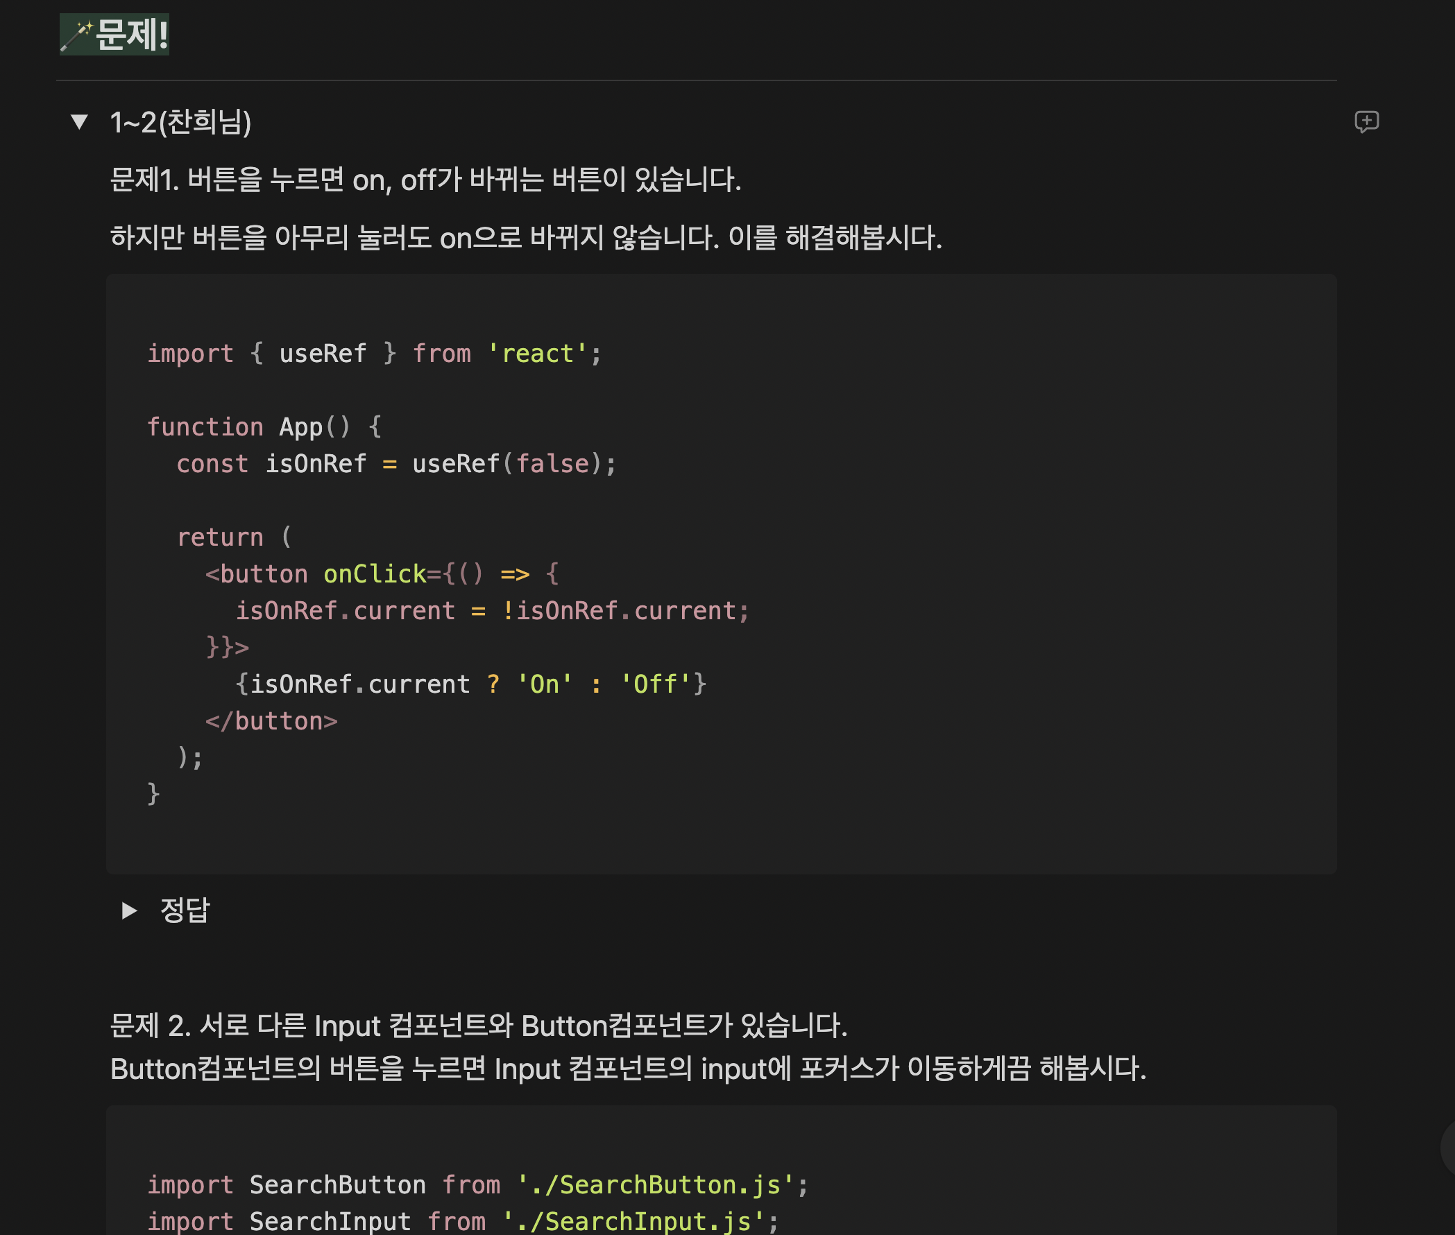Click the import useRef code line

[373, 354]
